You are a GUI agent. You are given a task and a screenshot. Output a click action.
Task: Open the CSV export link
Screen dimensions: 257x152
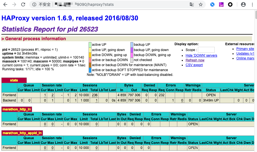[x=194, y=65]
